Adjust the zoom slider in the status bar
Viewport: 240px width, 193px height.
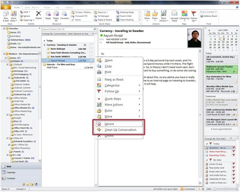(x=226, y=189)
